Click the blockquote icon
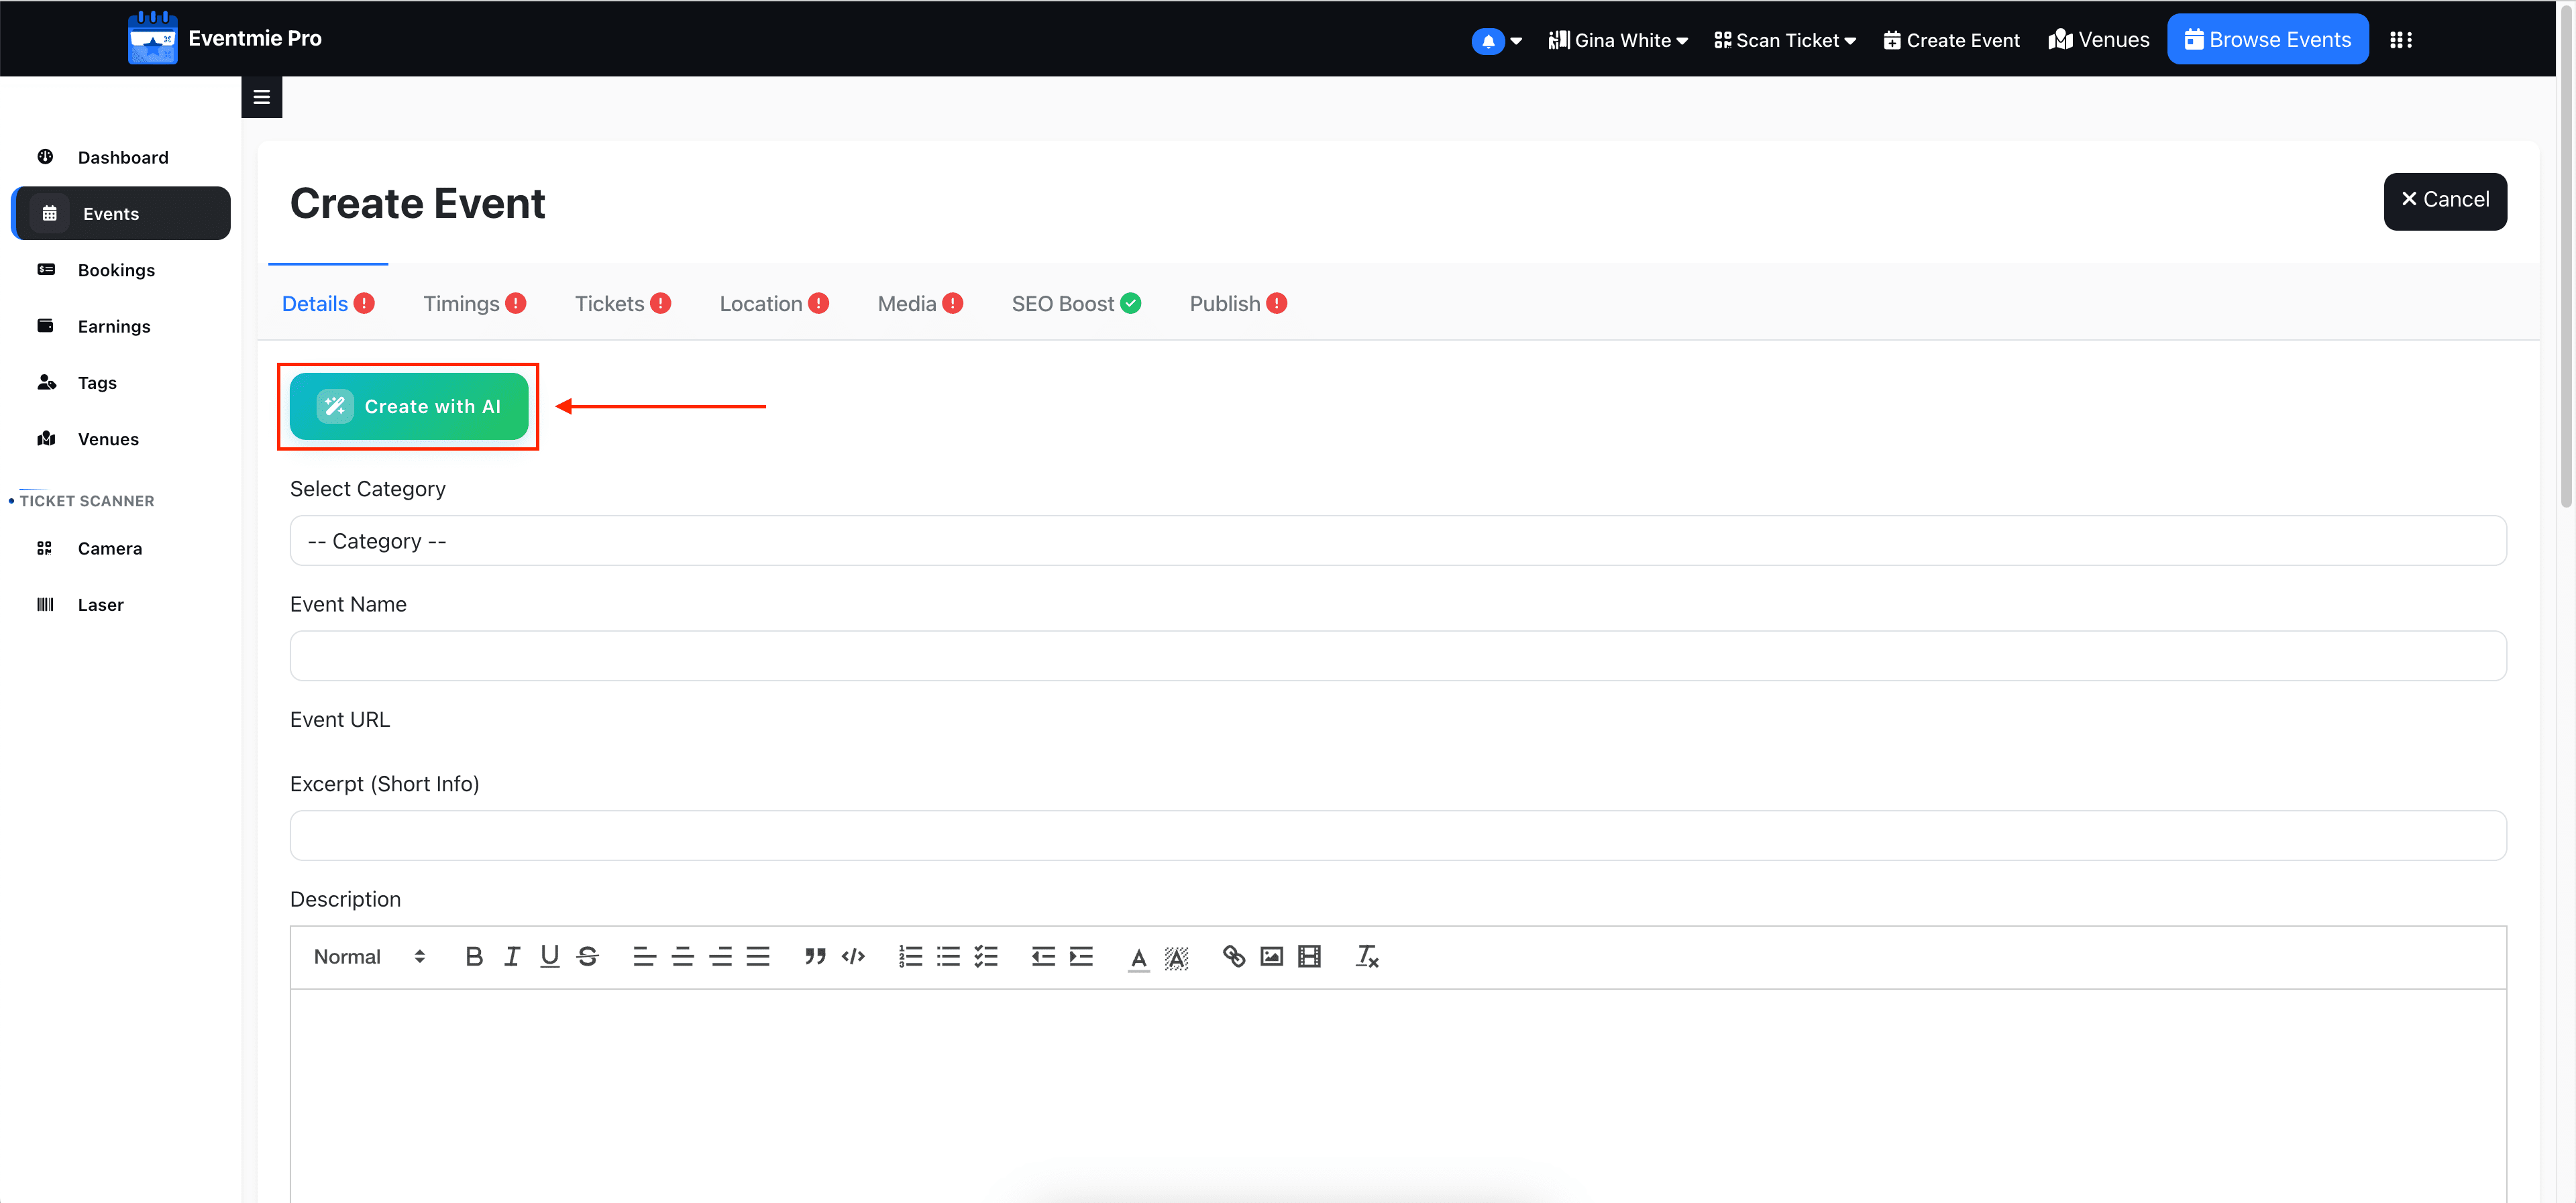The image size is (2576, 1203). [x=815, y=957]
